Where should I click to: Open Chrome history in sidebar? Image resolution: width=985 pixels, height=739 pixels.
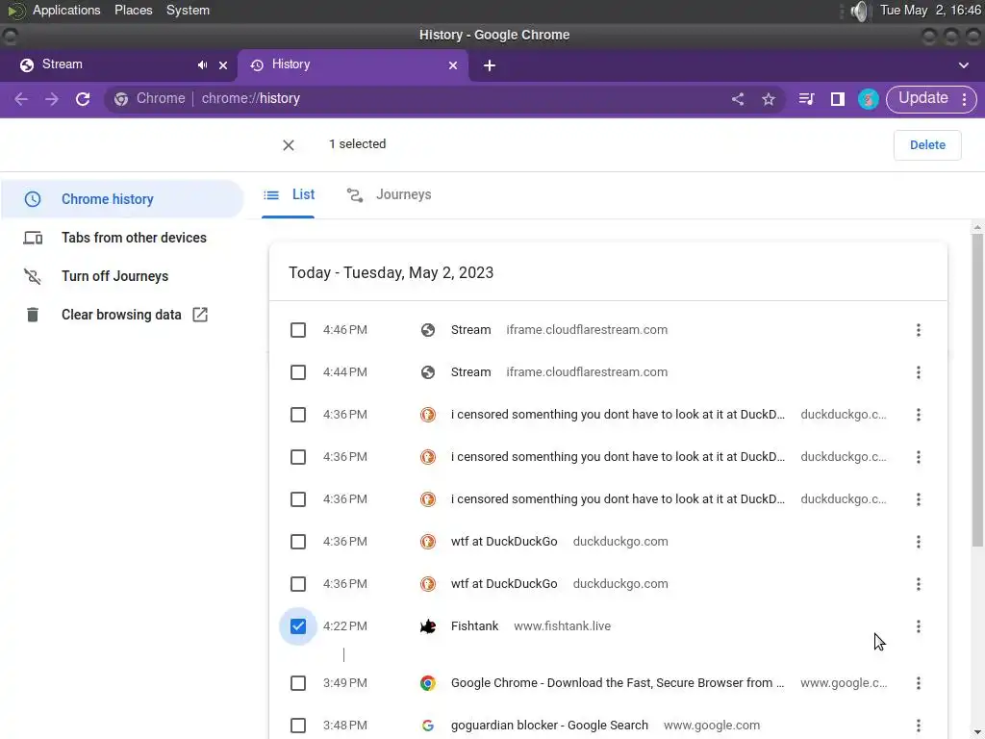[122, 199]
